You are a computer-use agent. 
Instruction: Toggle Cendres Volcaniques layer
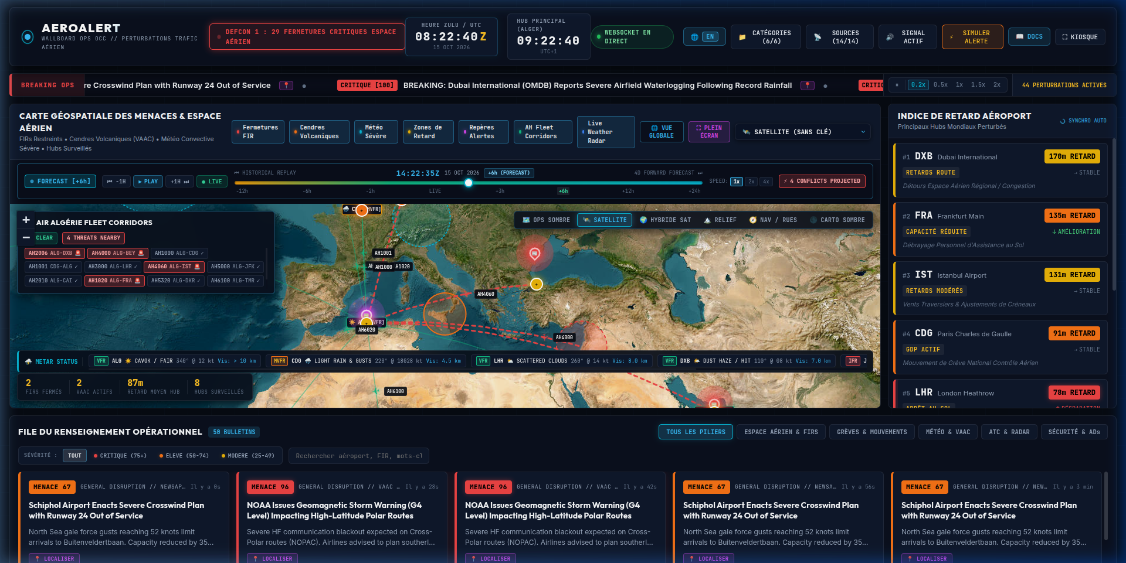[x=319, y=132]
